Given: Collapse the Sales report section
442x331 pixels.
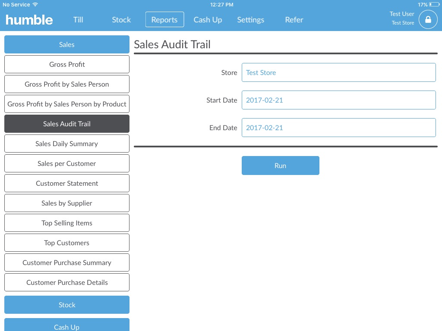Looking at the screenshot, I should coord(67,44).
